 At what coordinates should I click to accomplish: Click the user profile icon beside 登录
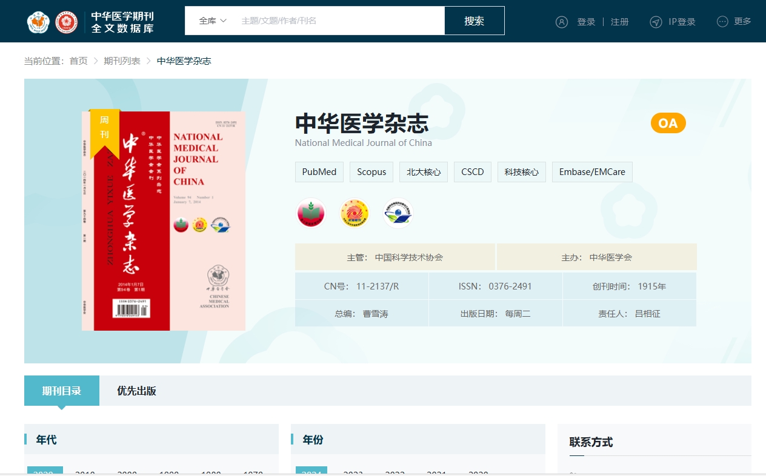[562, 22]
